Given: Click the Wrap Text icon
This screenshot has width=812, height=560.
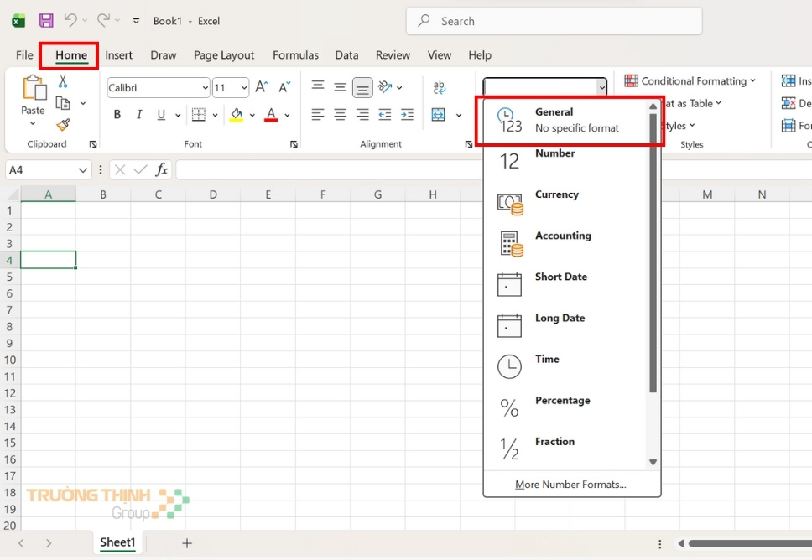Looking at the screenshot, I should (439, 87).
